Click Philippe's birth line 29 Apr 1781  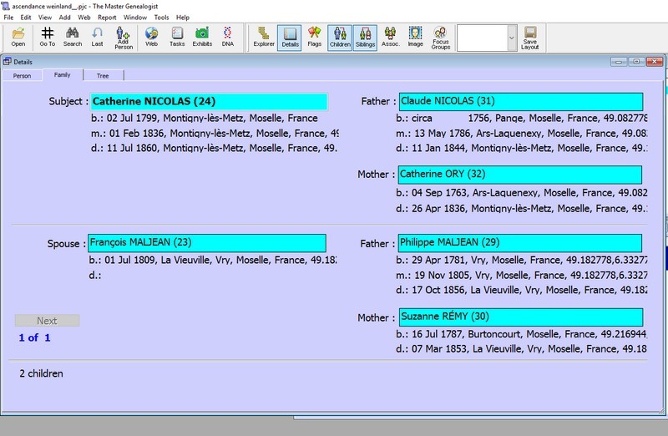coord(521,260)
